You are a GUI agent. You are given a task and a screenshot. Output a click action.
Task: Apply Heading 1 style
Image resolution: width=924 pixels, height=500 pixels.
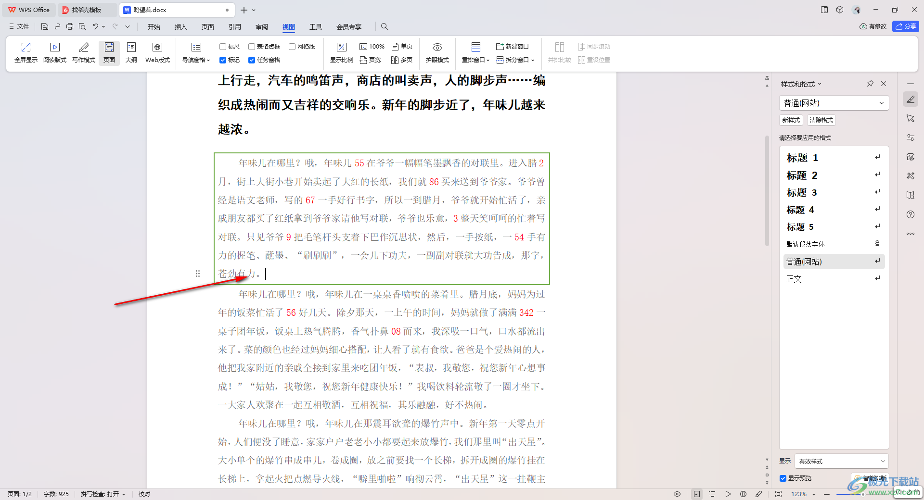(x=834, y=158)
